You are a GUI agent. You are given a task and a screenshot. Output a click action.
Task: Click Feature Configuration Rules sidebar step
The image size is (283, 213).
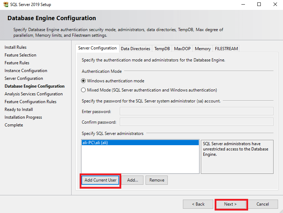point(31,102)
